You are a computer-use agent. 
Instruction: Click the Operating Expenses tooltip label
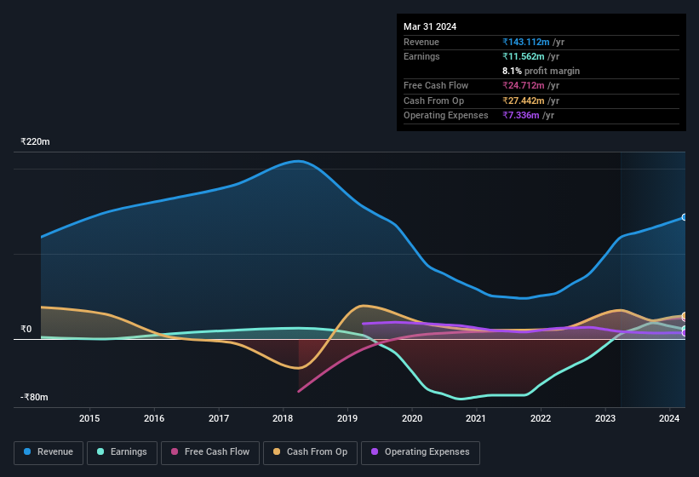tap(446, 116)
